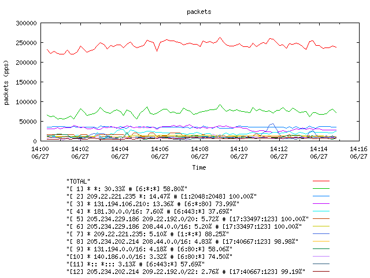Click legend entry [ 8] 205.234.202.214 4.83%
Image resolution: width=370 pixels, height=278 pixels.
182,242
